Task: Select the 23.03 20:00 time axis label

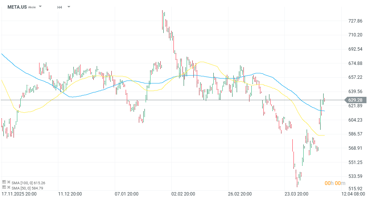Action: [x=296, y=194]
